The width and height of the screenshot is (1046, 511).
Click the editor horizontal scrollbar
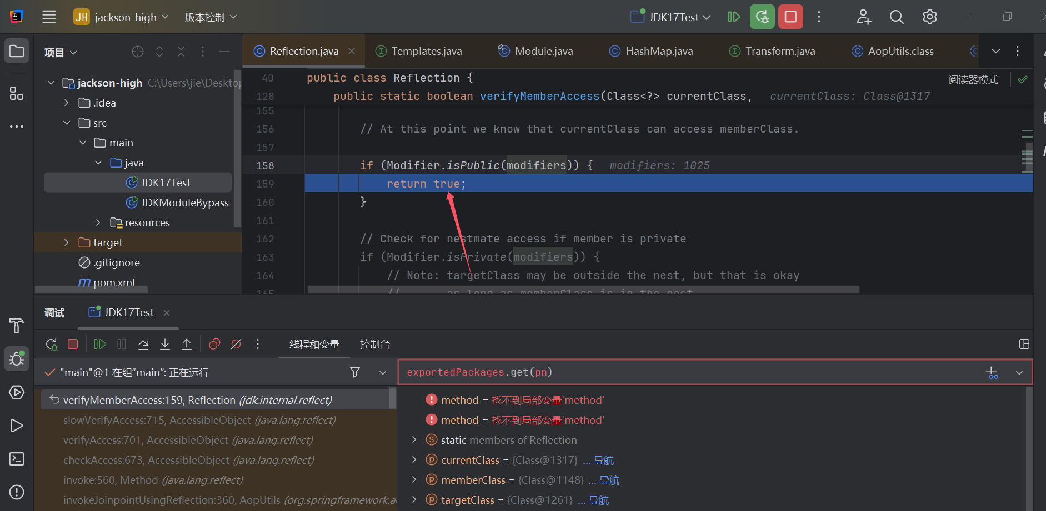[583, 290]
